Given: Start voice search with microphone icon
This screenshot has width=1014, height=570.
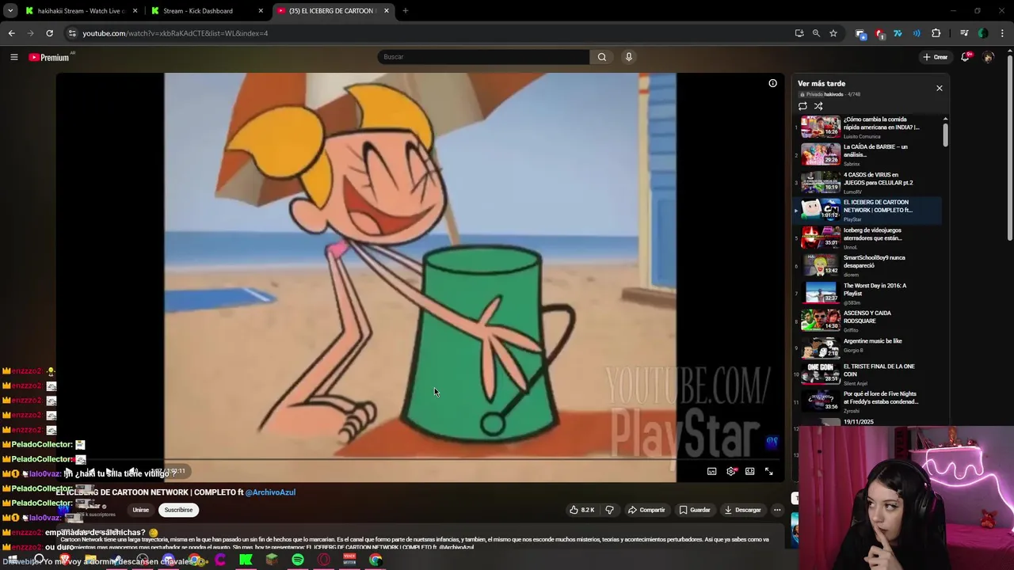Looking at the screenshot, I should 629,57.
